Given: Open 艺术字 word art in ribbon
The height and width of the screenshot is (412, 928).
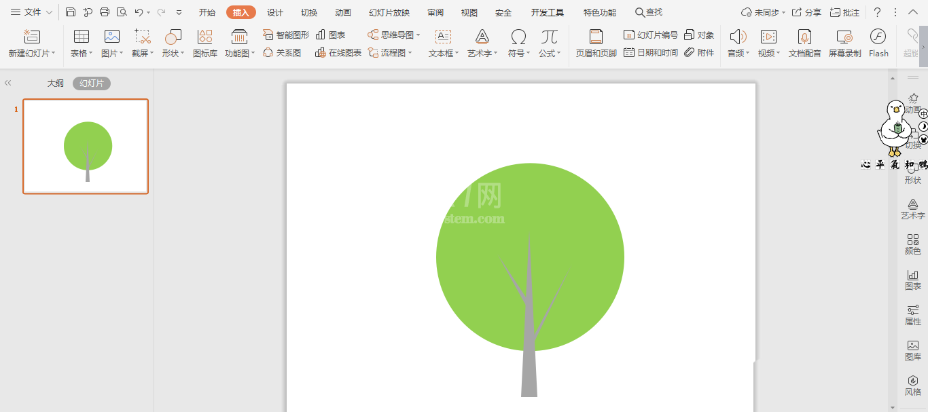Looking at the screenshot, I should (x=482, y=43).
